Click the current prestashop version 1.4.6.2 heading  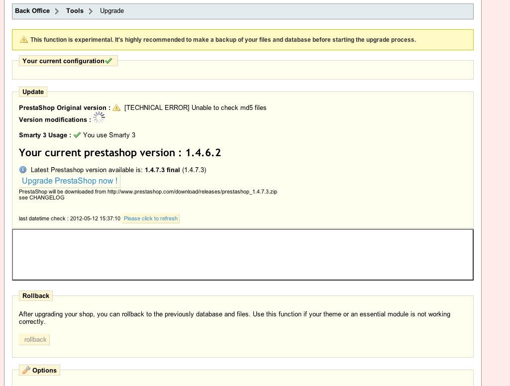[x=120, y=153]
